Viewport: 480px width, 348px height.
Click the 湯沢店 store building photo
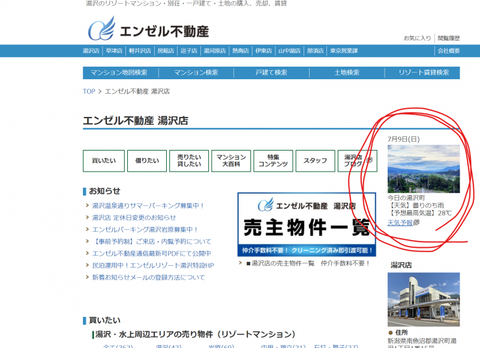pyautogui.click(x=424, y=299)
